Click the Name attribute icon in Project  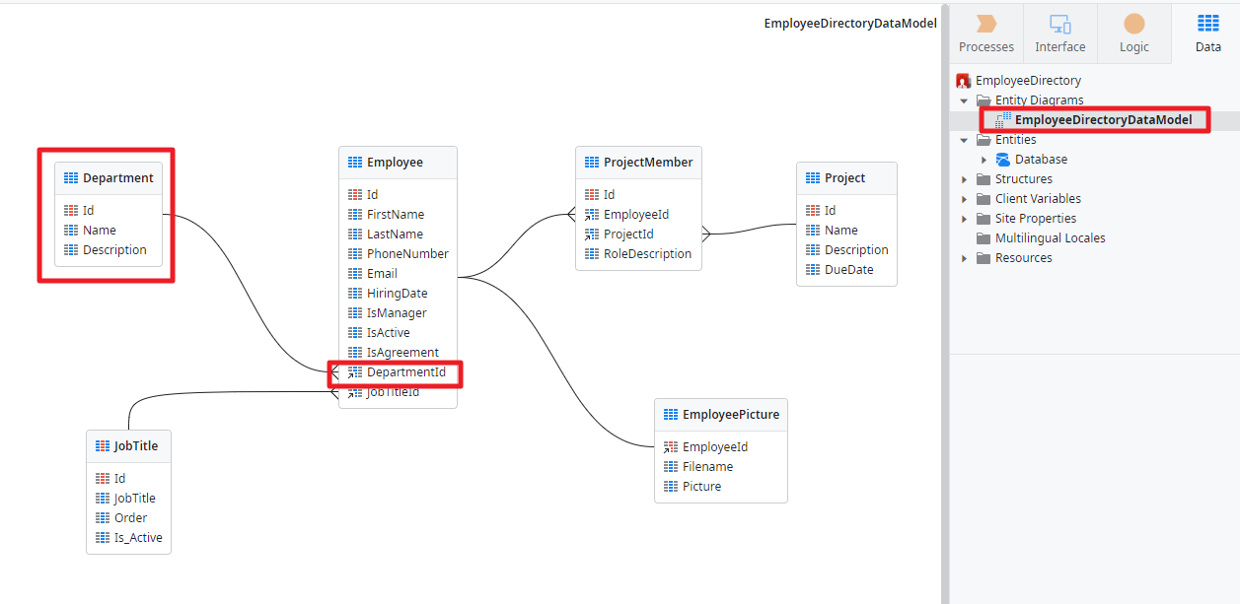tap(813, 231)
